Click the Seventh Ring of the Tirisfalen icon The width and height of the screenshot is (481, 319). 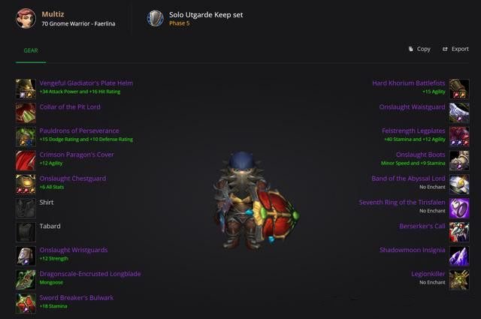click(459, 208)
